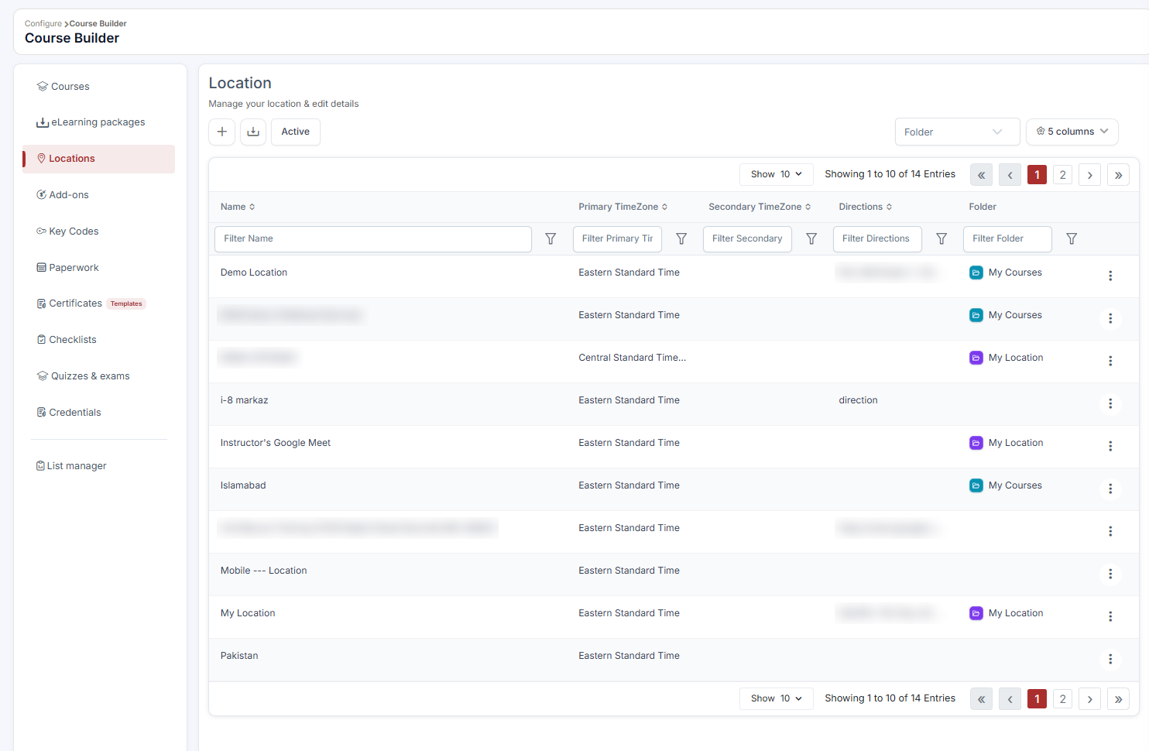The height and width of the screenshot is (751, 1149).
Task: Sort by Secondary TimeZone column
Action: [760, 207]
